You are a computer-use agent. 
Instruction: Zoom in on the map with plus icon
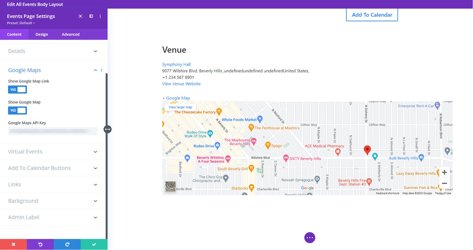tap(444, 172)
